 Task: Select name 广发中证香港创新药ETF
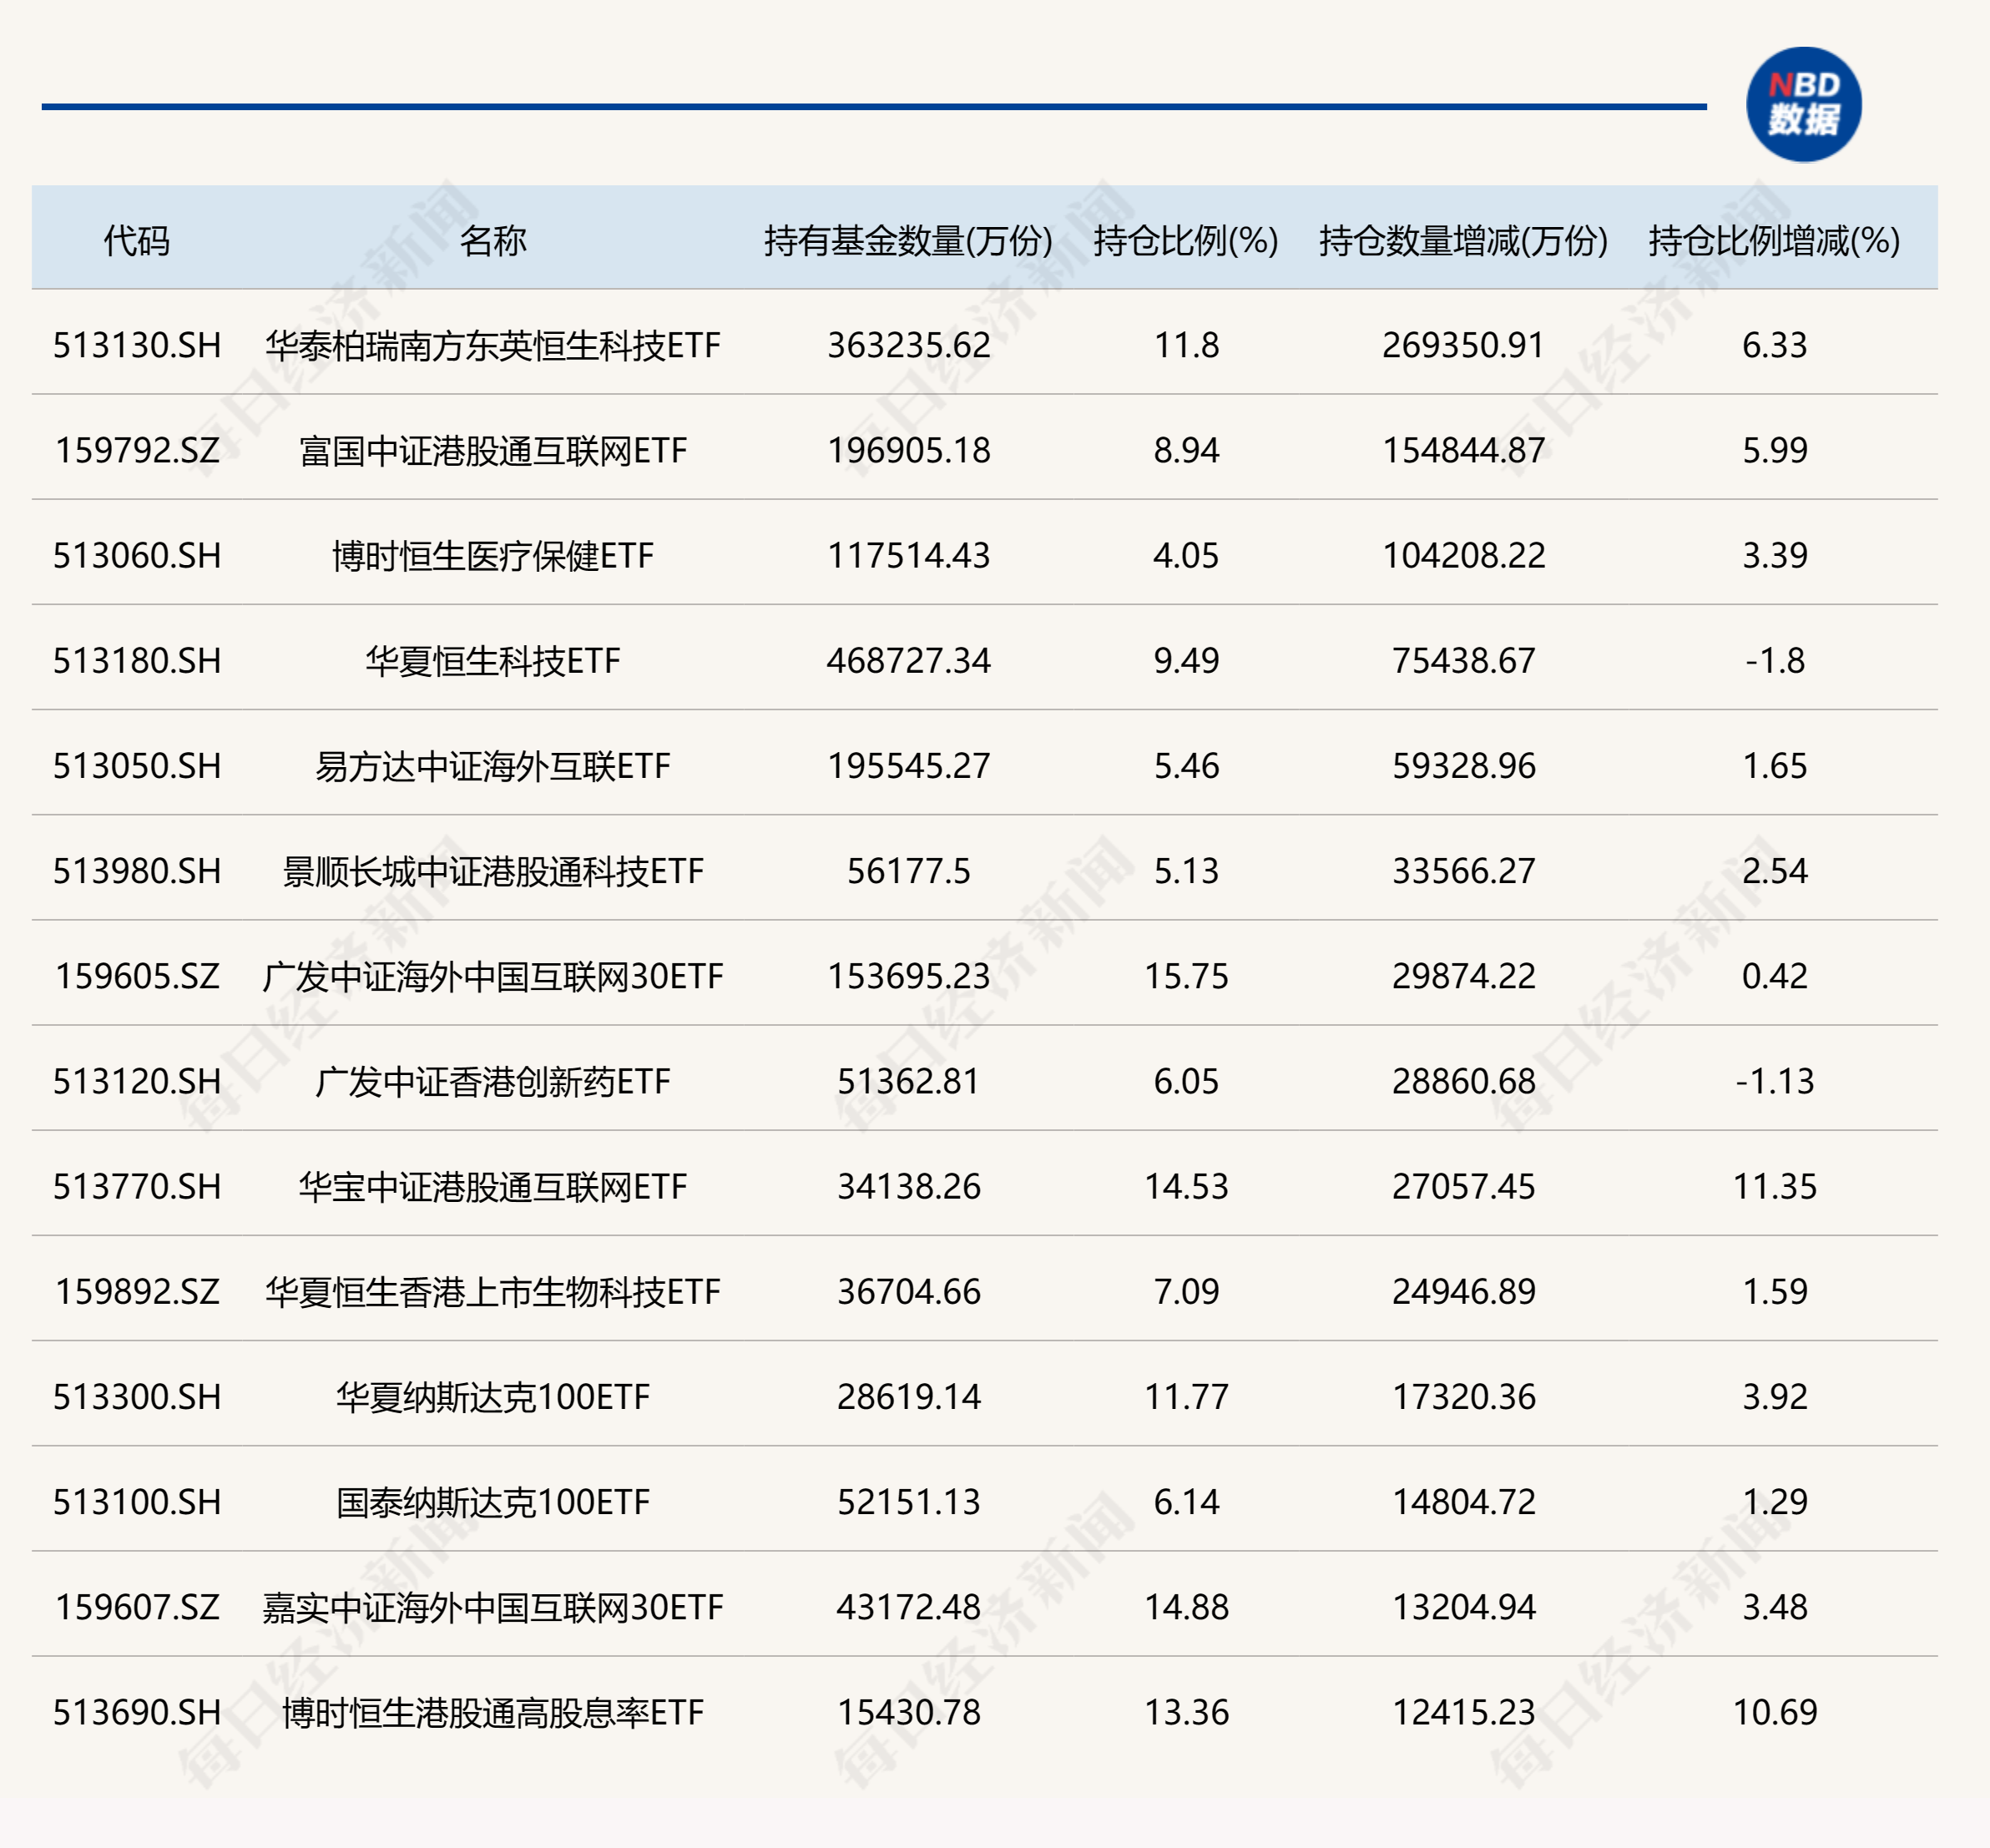click(x=493, y=1082)
